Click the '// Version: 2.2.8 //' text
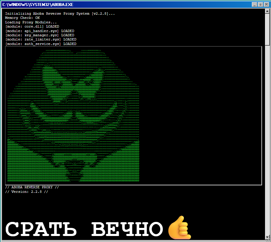Viewport: 271px width, 242px height. coord(27,192)
